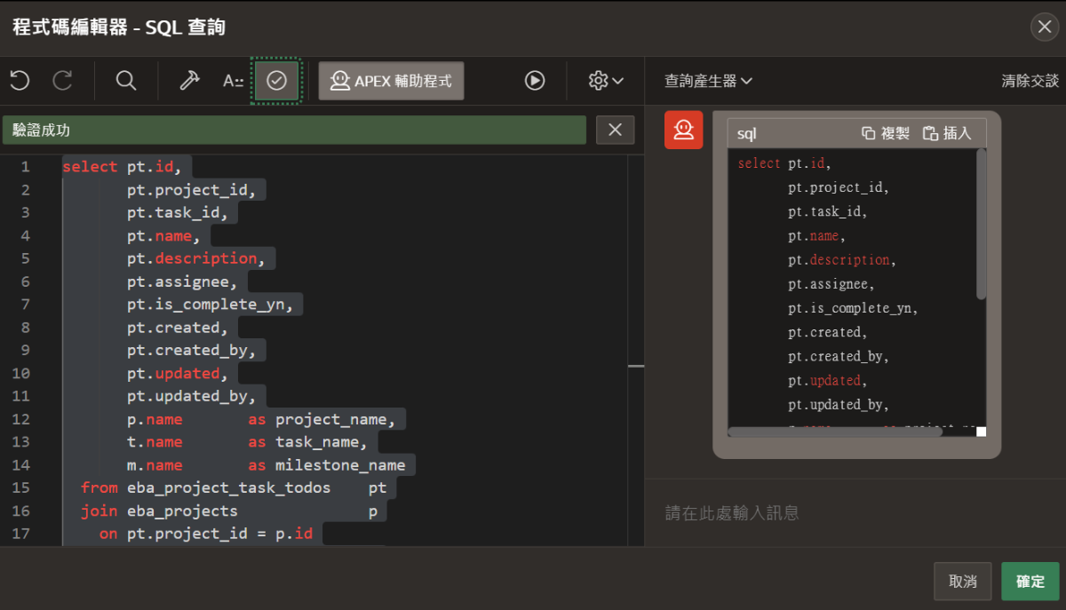Click the horizontal scrollbar of sql block
Screen dimensions: 1066x610
[x=835, y=432]
